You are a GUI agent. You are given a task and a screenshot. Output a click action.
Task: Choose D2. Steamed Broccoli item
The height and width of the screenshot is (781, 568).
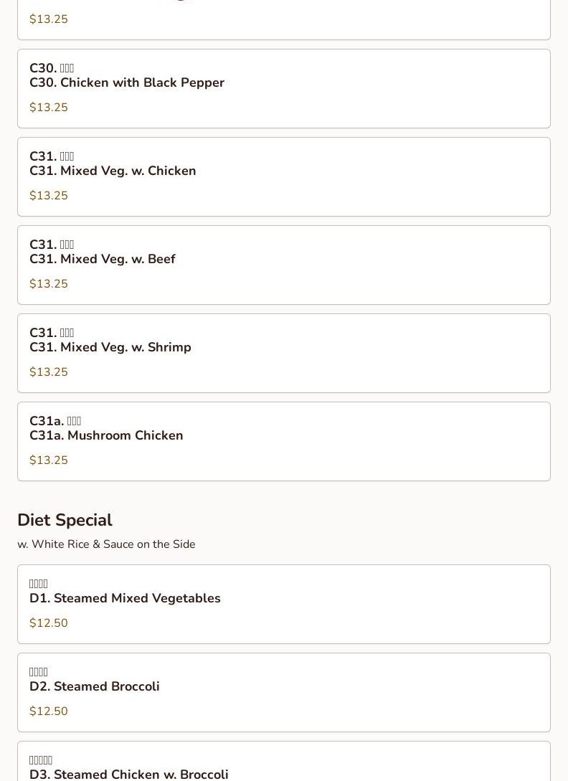[283, 692]
